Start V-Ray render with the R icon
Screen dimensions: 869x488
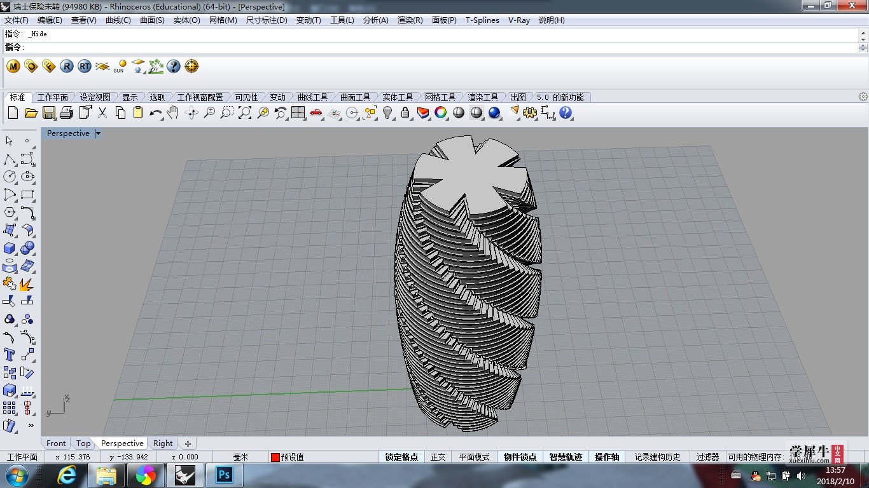67,66
